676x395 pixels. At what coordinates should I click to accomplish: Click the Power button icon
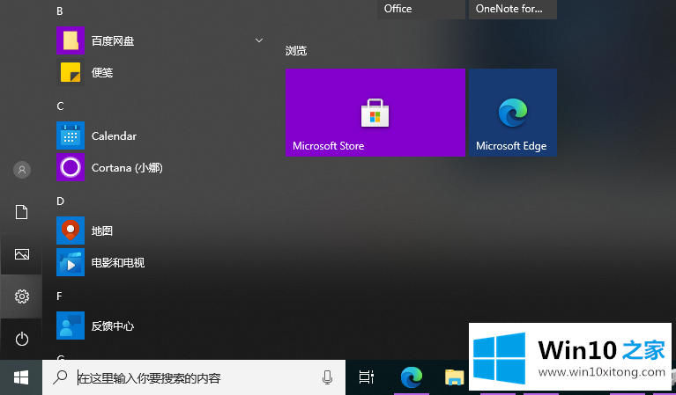[21, 339]
